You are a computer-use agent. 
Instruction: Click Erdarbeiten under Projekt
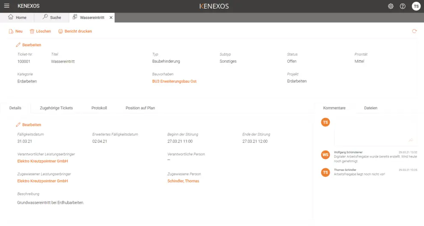click(297, 81)
